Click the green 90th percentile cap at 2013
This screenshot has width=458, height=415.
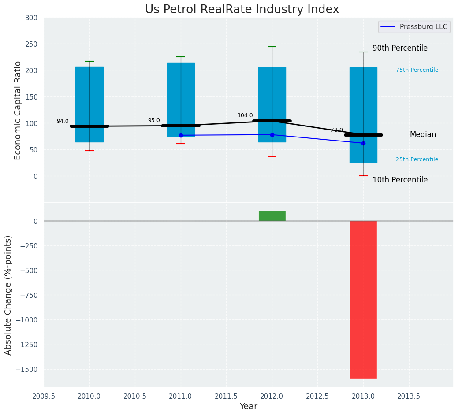tap(363, 52)
